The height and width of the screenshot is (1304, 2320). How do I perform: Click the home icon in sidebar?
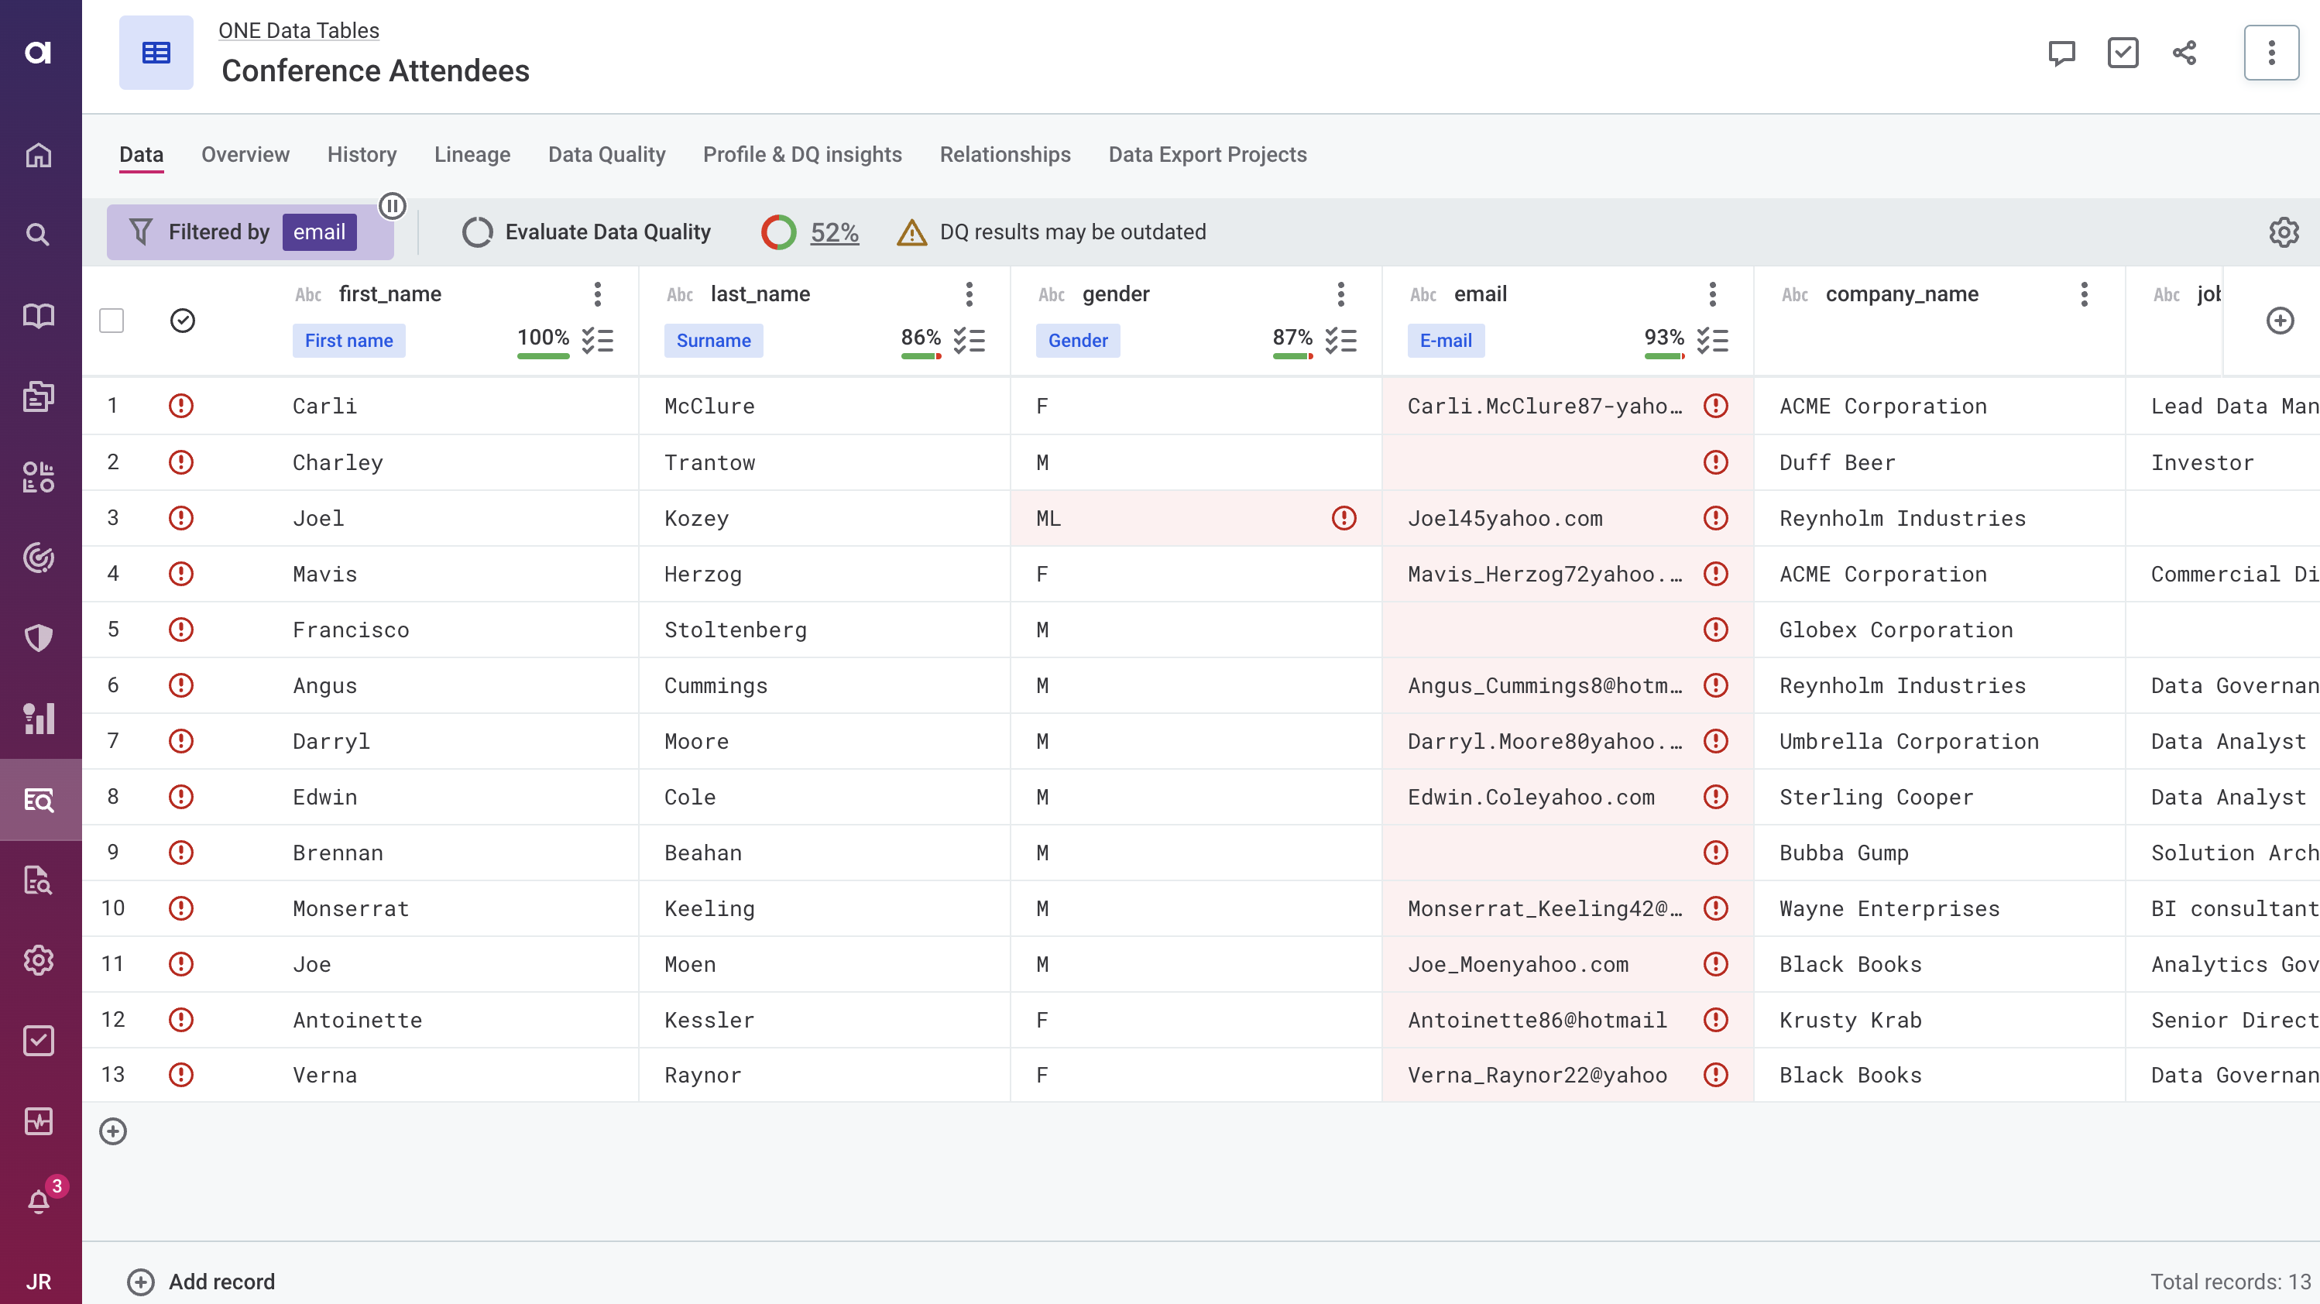38,155
